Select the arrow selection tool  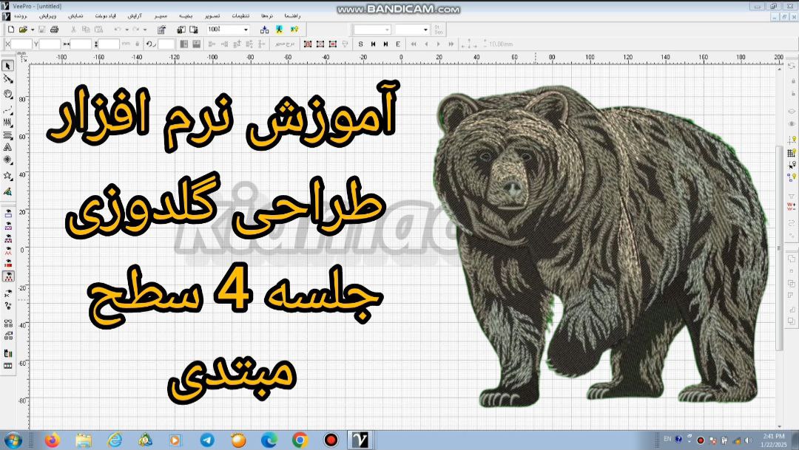click(x=8, y=66)
